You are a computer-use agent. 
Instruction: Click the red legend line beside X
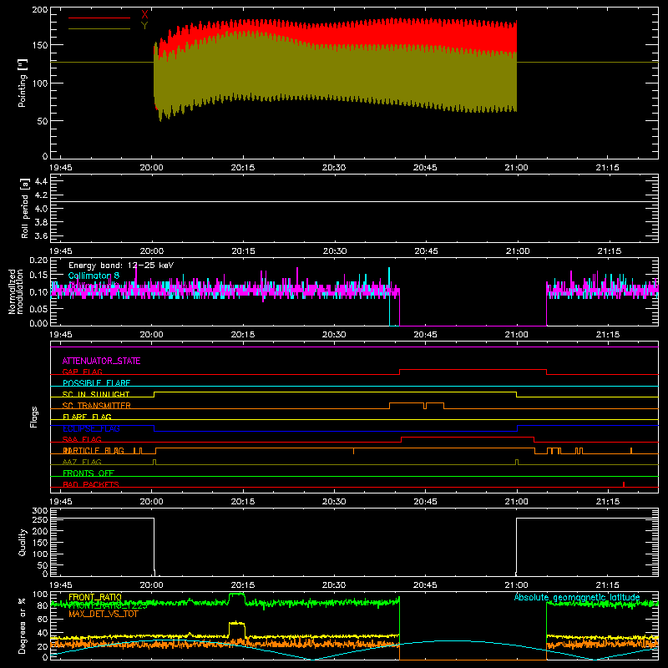pos(99,18)
